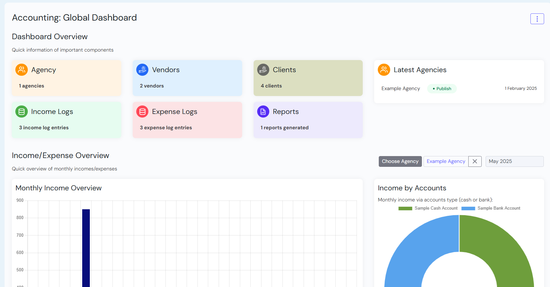Click the dark blue income bar
550x287 pixels.
point(86,248)
